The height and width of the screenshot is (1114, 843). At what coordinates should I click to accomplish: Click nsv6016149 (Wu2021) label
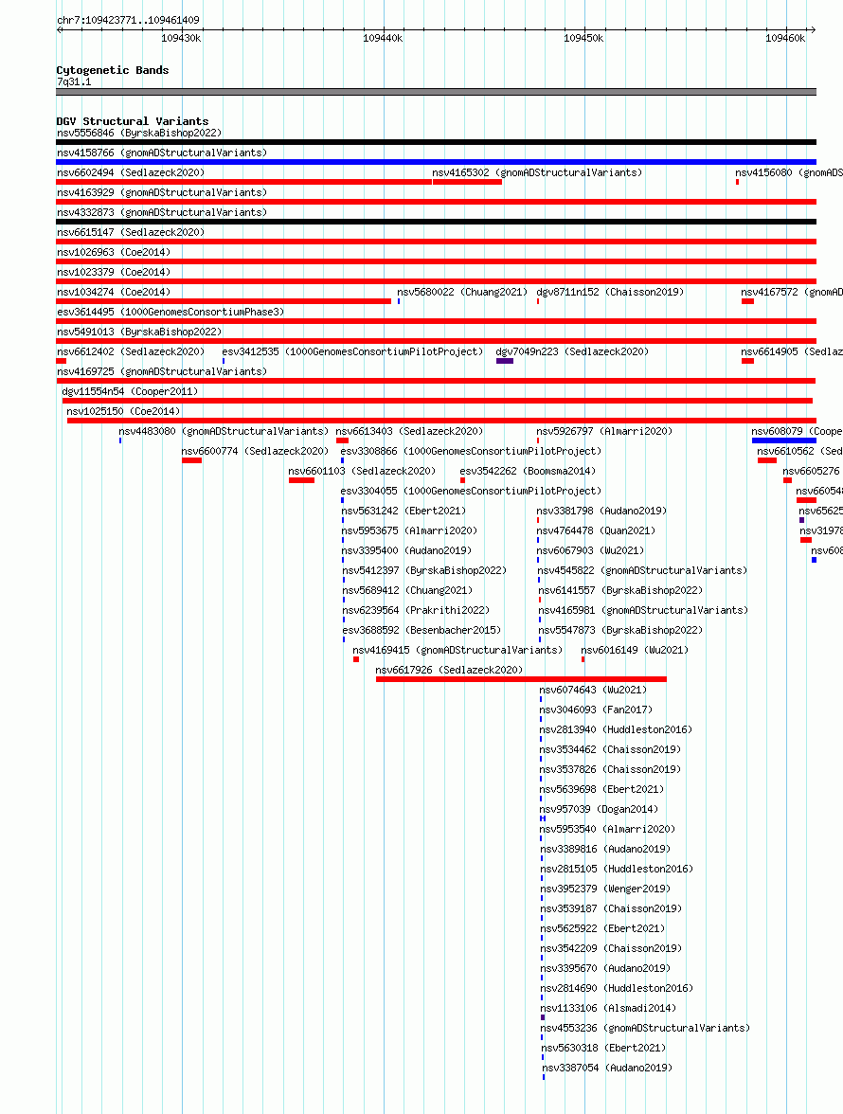[635, 650]
